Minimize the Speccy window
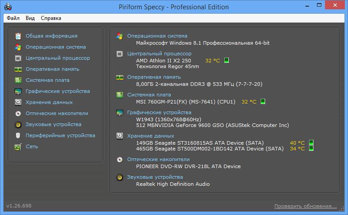The width and height of the screenshot is (348, 215). coord(307,6)
